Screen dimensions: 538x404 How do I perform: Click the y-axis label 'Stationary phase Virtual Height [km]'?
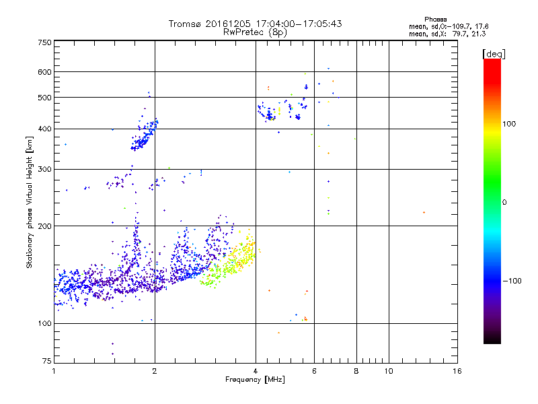pos(29,202)
